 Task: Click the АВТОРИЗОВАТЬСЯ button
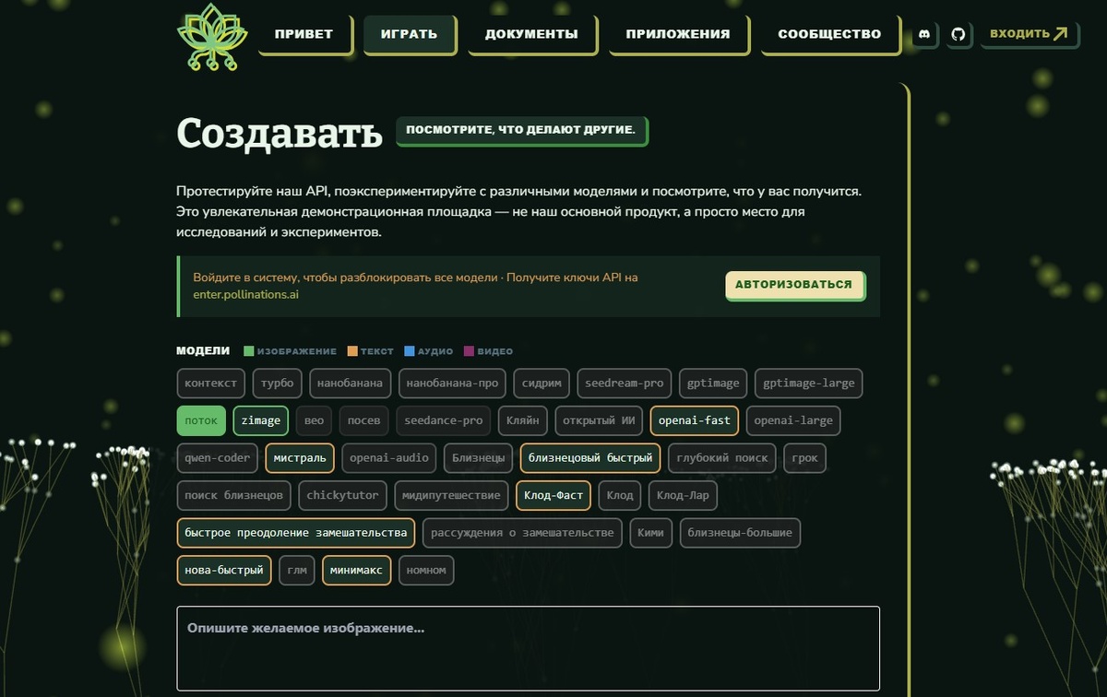794,285
